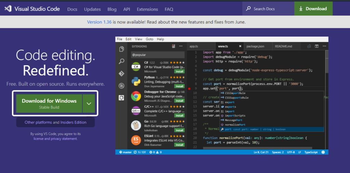Open Extensions in the site navigation
Viewport: 350px width, 173px height.
(147, 9)
